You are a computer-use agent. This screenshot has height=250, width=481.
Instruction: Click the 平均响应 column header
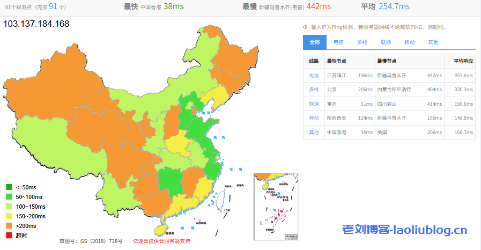463,61
